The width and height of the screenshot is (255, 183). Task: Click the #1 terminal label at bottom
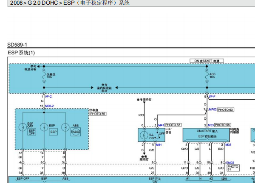pyautogui.click(x=188, y=179)
